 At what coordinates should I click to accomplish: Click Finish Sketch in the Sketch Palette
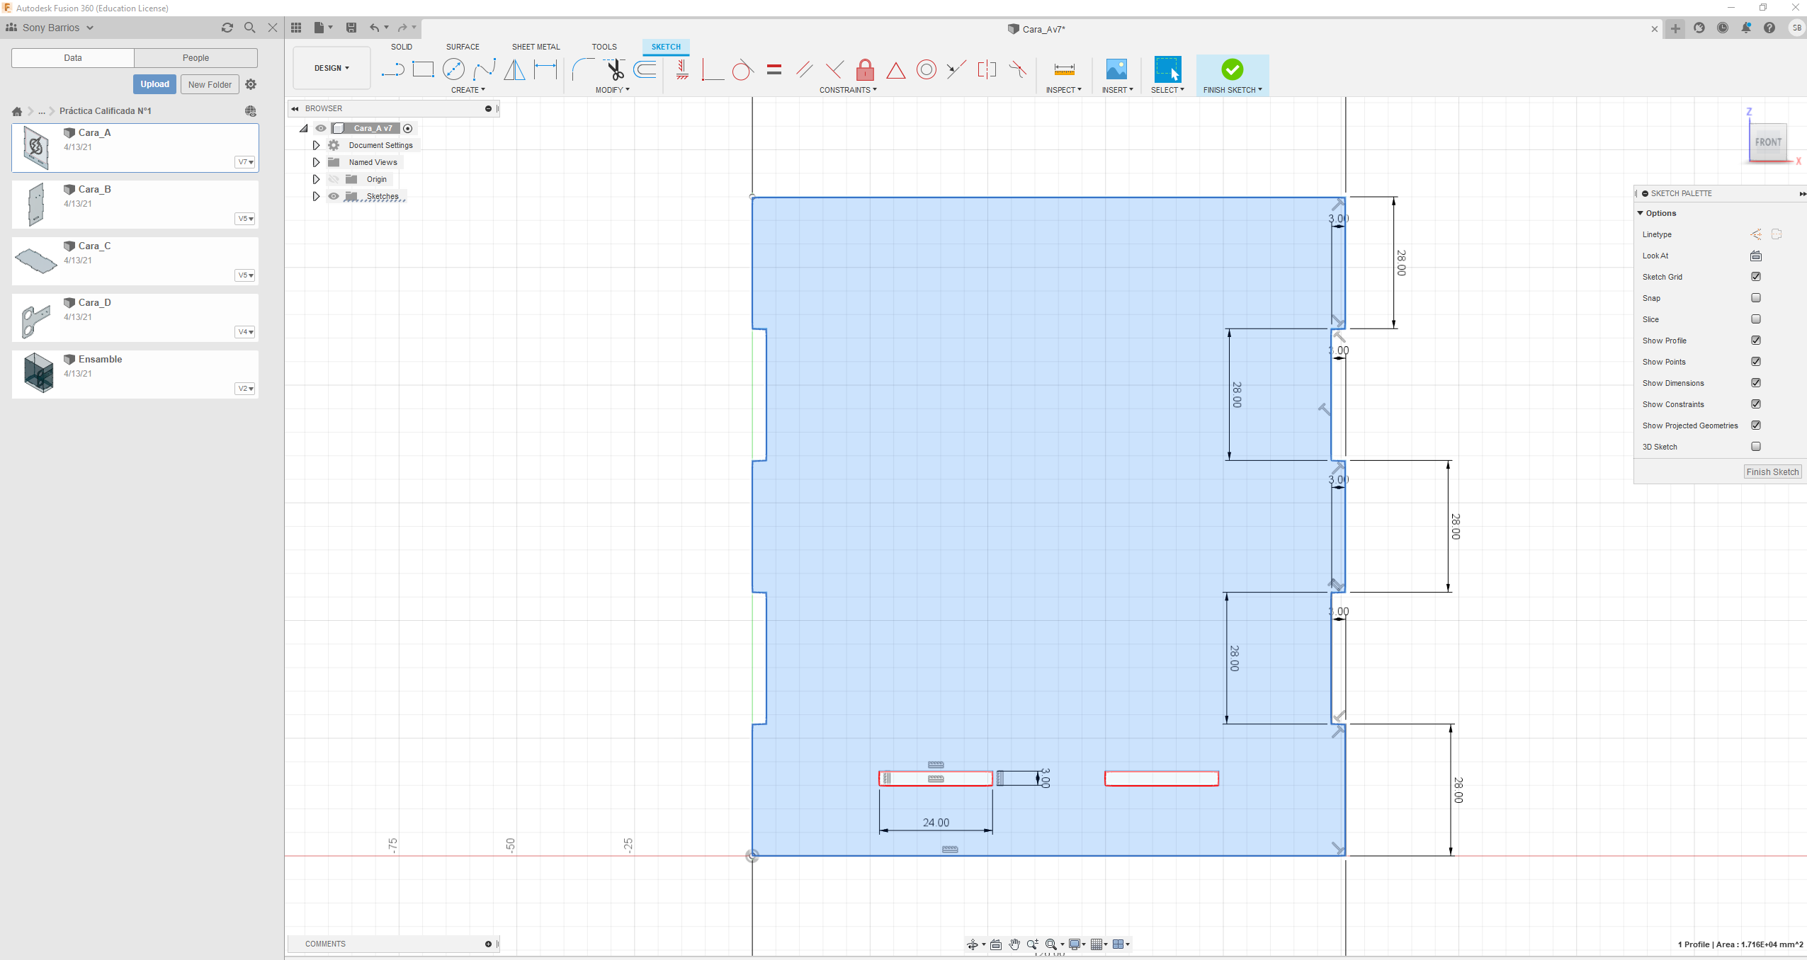tap(1772, 472)
